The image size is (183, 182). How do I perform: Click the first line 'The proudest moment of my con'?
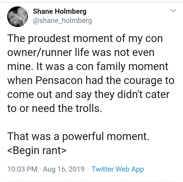tap(85, 39)
